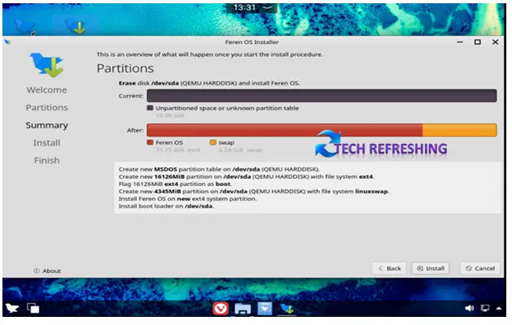Cancel the installation
Image resolution: width=512 pixels, height=325 pixels.
[479, 268]
